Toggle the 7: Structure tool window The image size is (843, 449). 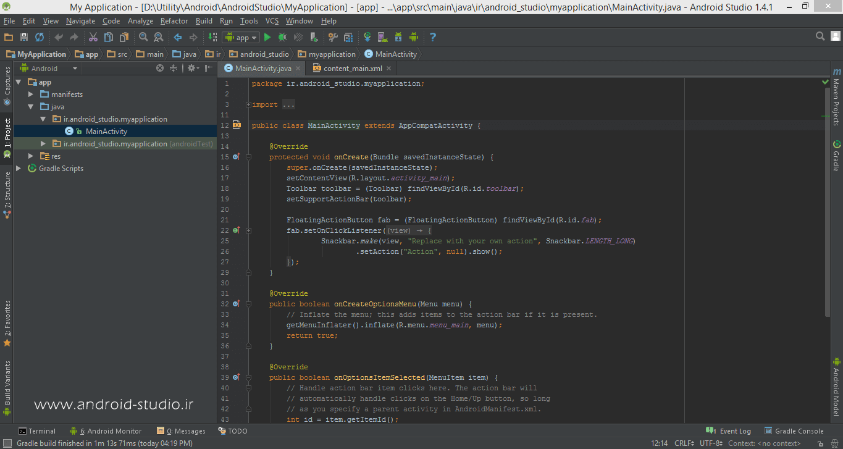coord(7,195)
